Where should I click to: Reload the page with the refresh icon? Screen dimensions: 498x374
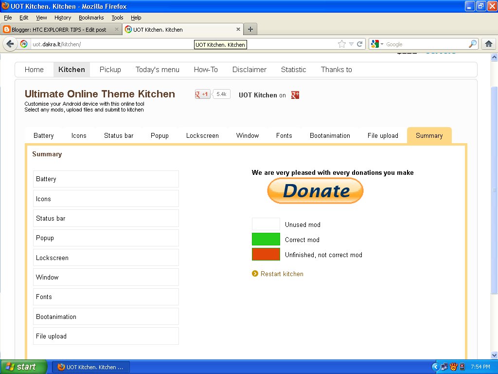[x=359, y=44]
